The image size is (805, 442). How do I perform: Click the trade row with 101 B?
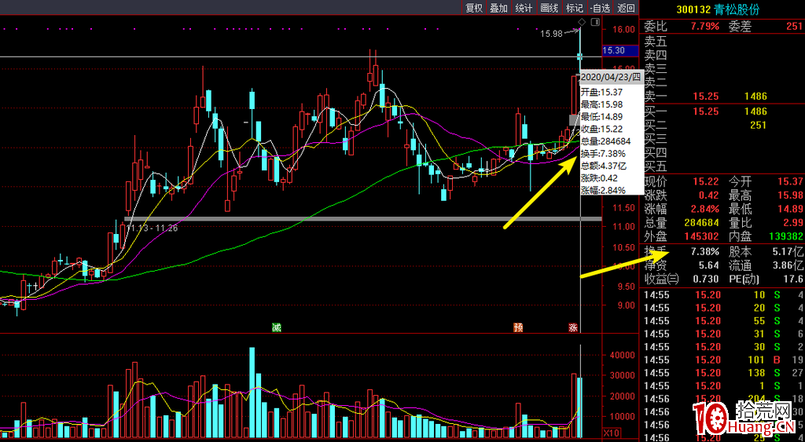pyautogui.click(x=723, y=359)
